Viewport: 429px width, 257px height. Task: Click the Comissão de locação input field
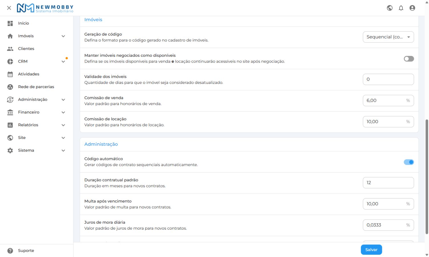388,122
